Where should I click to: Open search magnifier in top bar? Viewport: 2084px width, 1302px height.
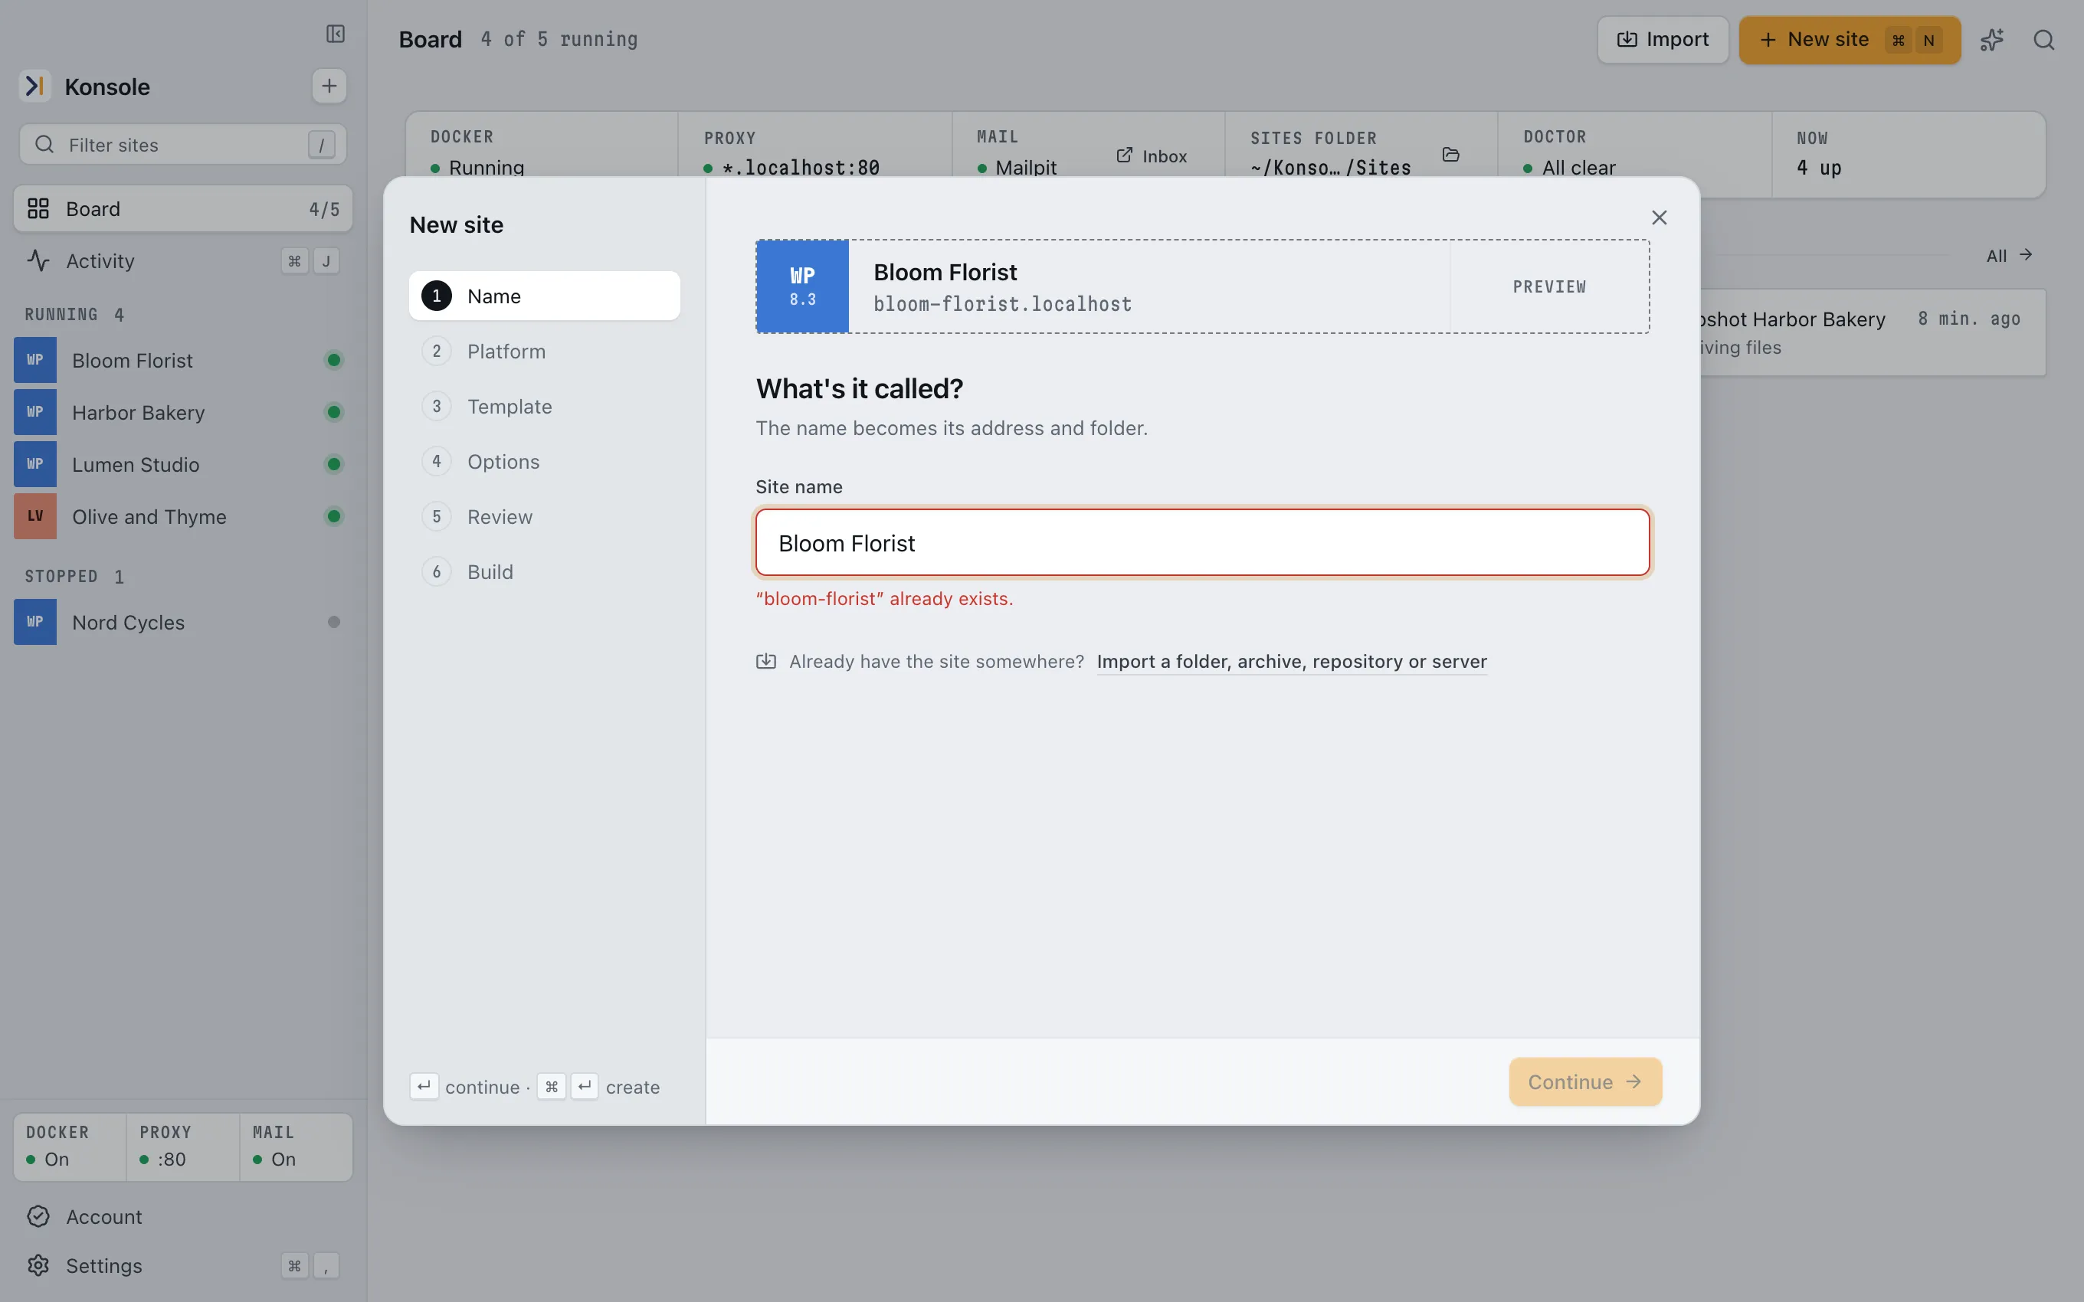(2043, 40)
